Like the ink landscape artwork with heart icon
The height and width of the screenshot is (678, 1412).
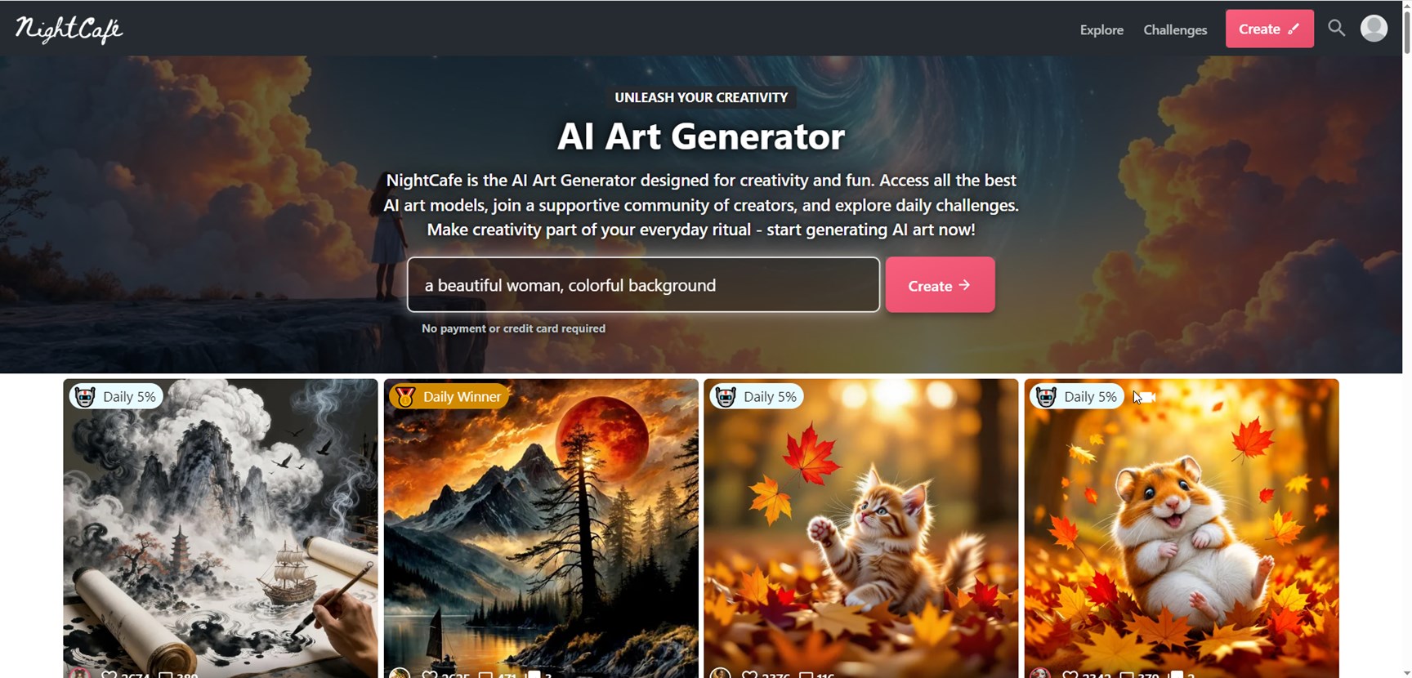[x=109, y=674]
